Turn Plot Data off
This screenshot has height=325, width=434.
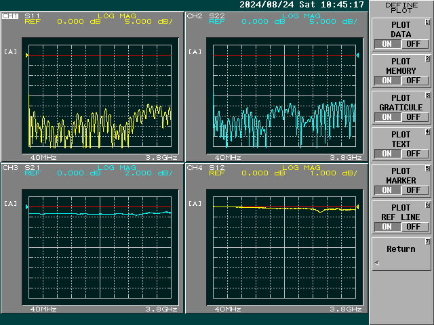click(415, 44)
